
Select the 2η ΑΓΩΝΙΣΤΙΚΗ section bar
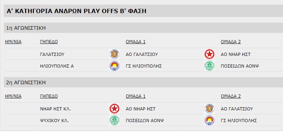(143, 82)
